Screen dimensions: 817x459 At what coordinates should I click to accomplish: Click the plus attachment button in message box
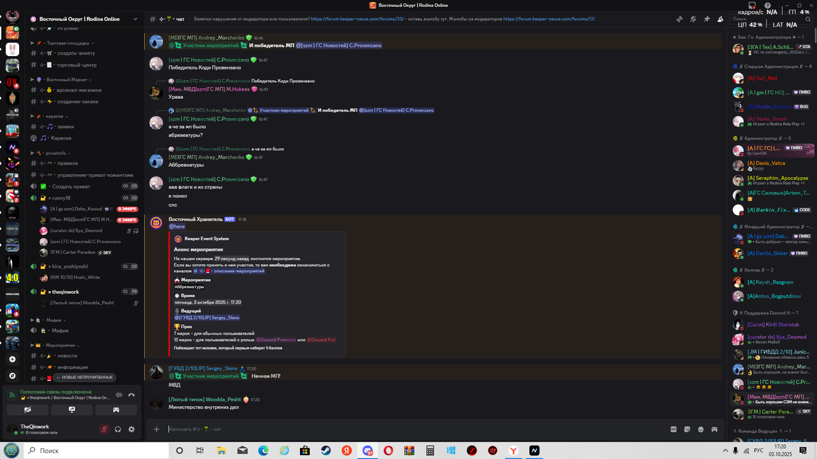pyautogui.click(x=156, y=429)
